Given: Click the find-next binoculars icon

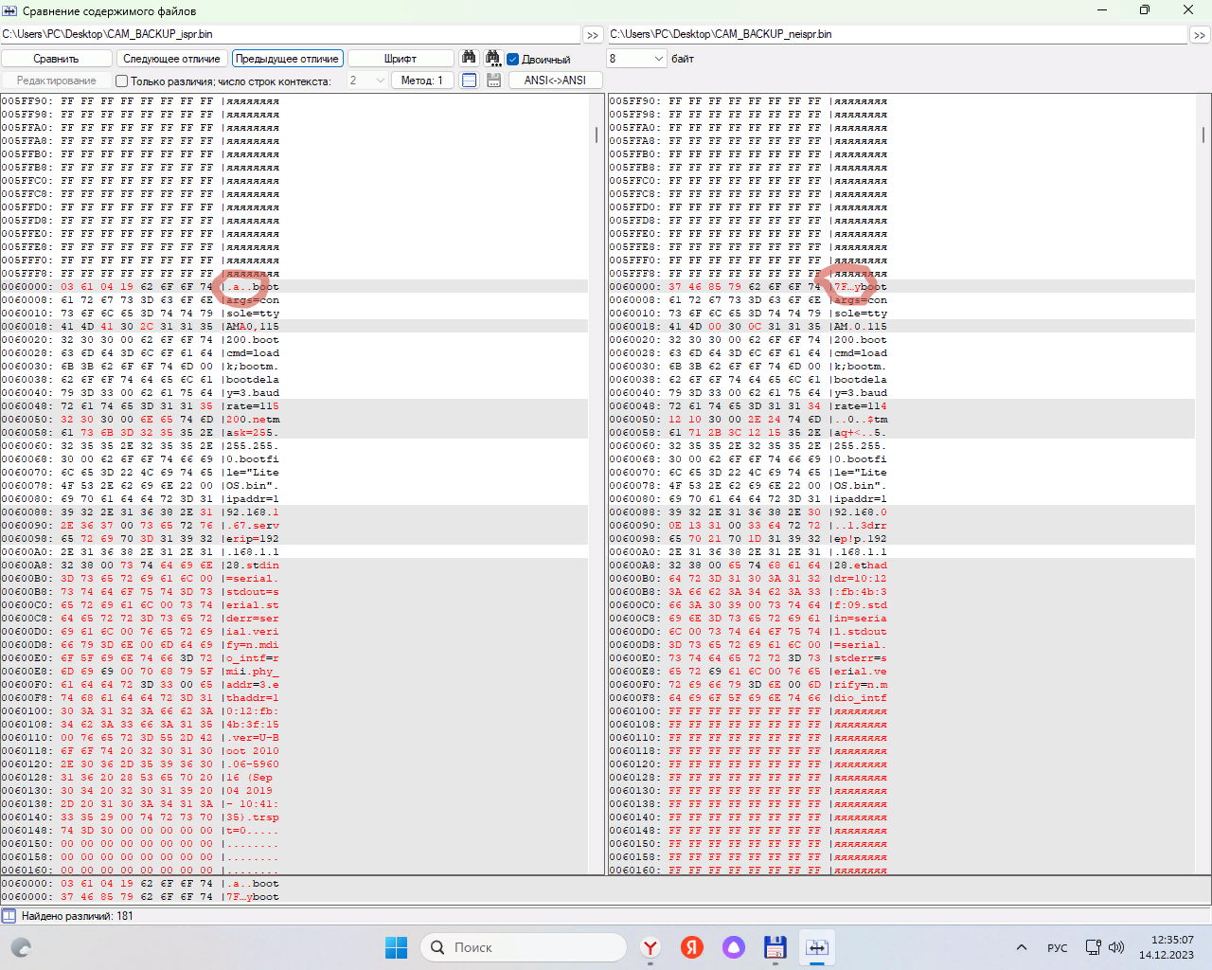Looking at the screenshot, I should point(492,58).
